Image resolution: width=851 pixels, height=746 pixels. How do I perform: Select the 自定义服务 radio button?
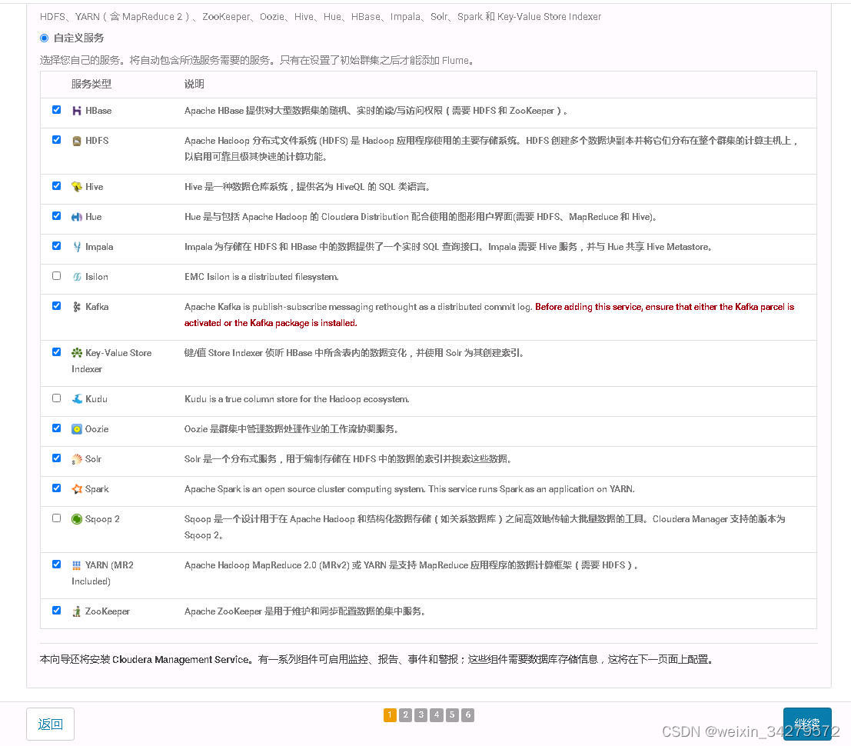(44, 38)
